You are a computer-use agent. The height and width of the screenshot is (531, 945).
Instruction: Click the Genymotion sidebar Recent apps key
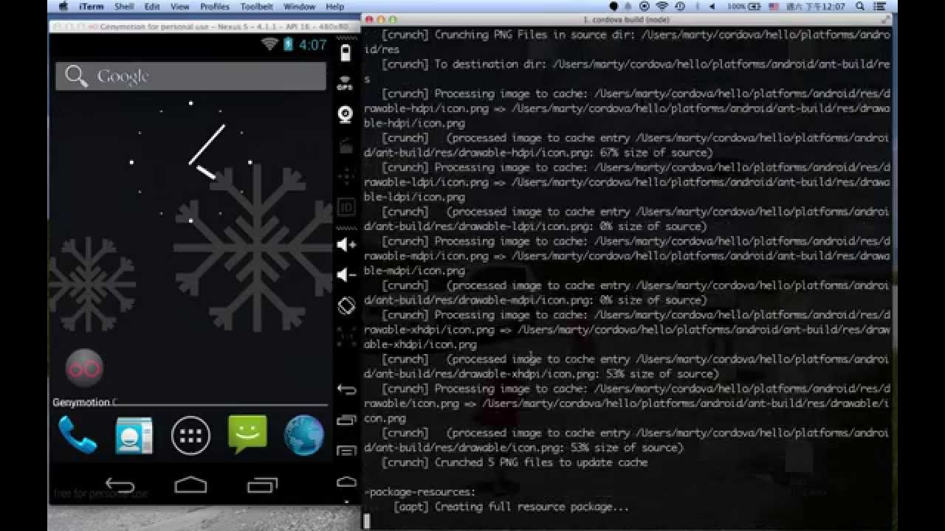tap(346, 420)
